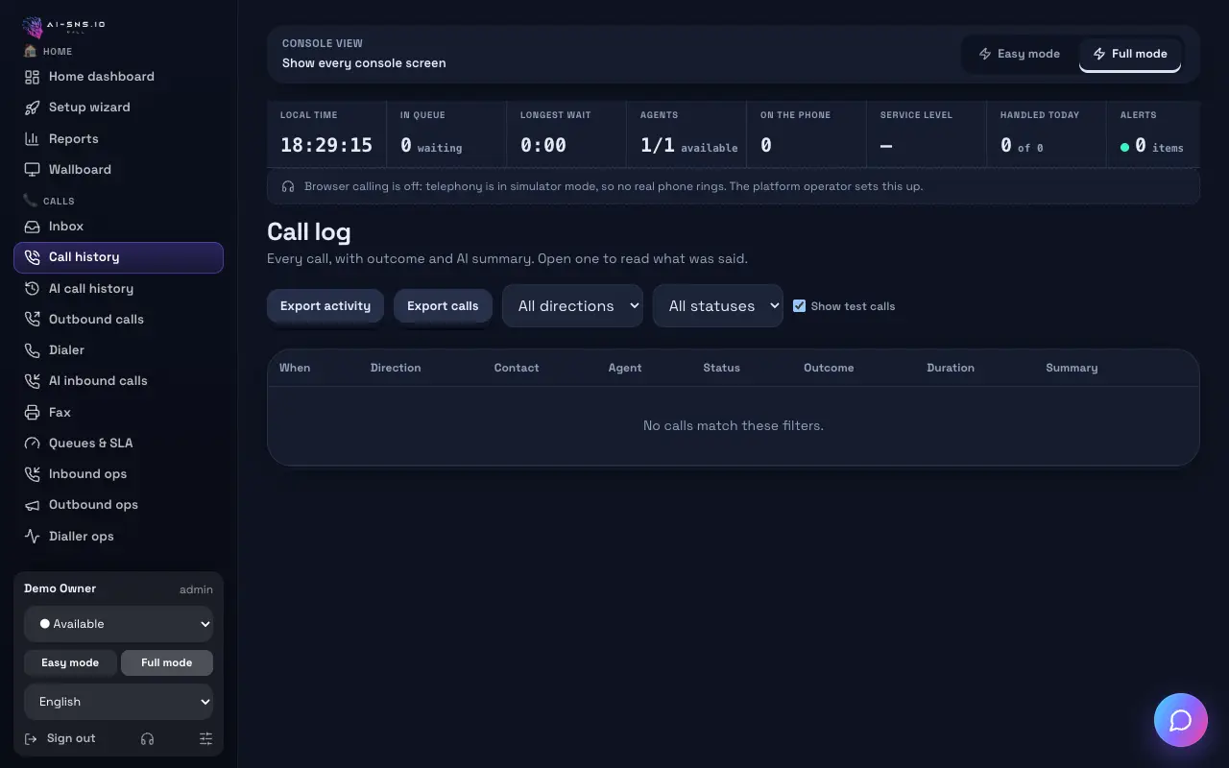Uncheck Show test calls checkbox
Screen dimensions: 1229x768
point(799,305)
